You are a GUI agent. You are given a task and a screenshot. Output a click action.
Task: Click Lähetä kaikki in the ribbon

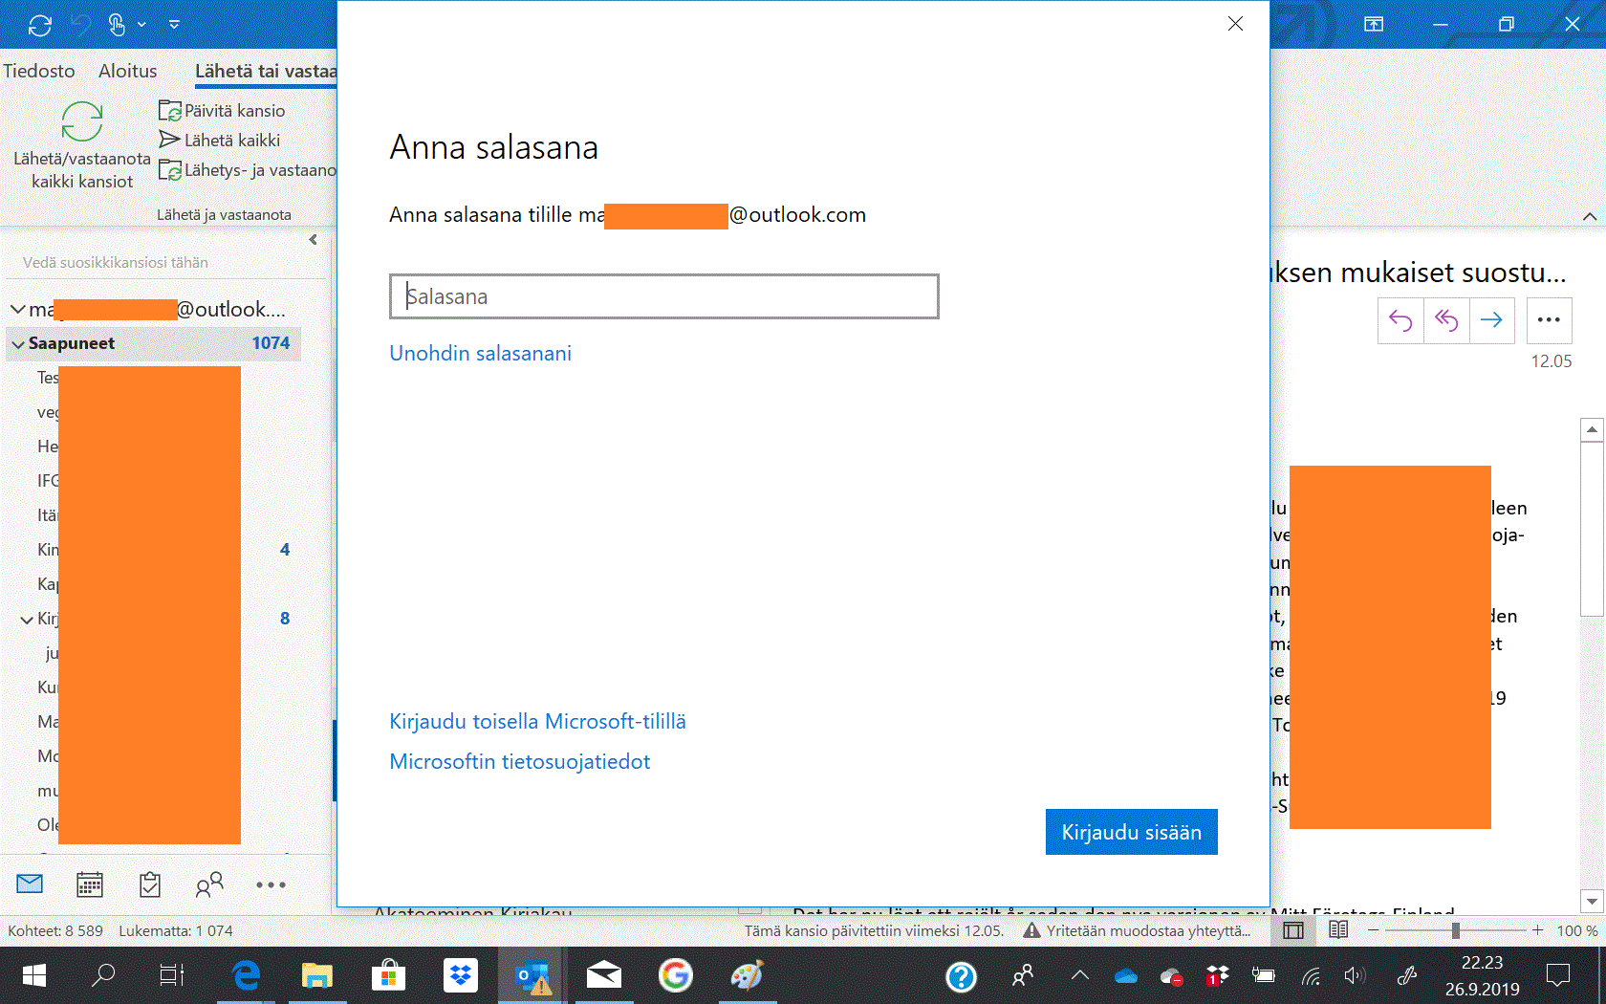(220, 141)
